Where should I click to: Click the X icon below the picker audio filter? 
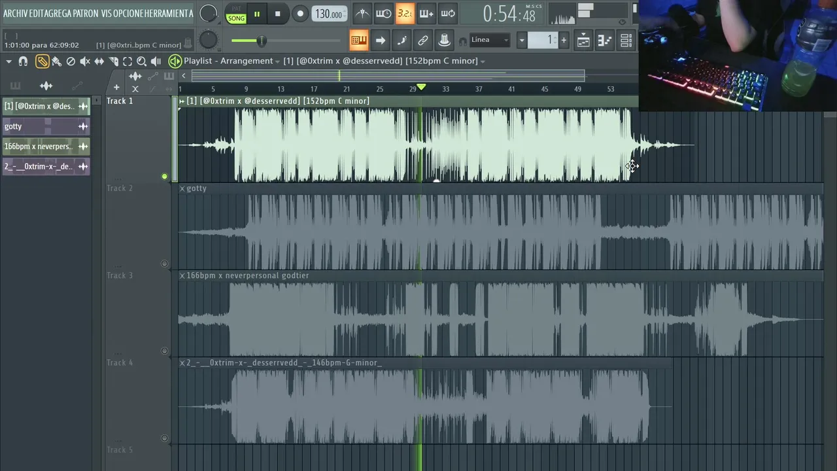pyautogui.click(x=135, y=89)
